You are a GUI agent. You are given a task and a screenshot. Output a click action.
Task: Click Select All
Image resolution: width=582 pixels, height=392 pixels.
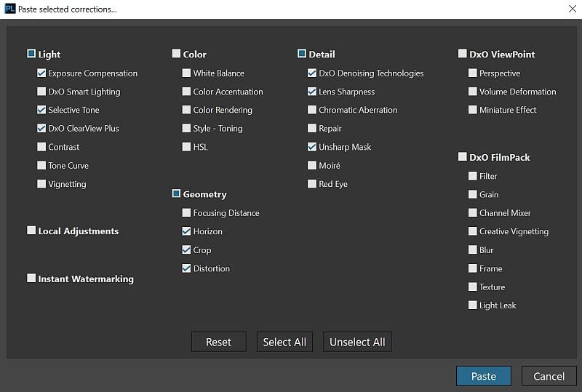284,342
